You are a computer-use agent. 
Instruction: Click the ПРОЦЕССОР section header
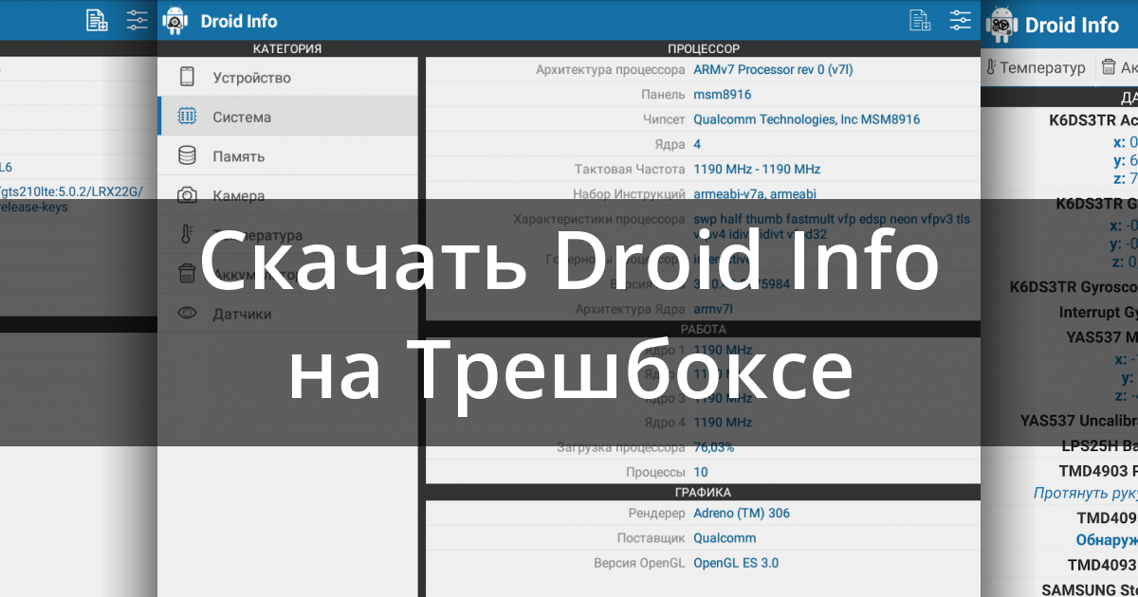click(703, 48)
